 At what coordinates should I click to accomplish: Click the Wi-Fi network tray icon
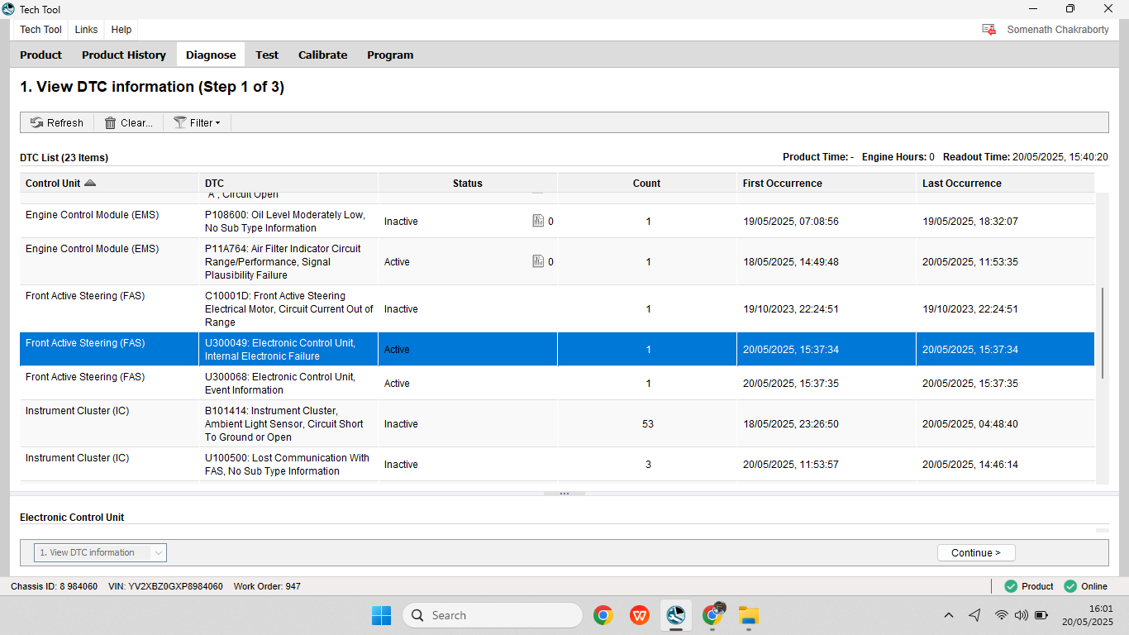1001,615
